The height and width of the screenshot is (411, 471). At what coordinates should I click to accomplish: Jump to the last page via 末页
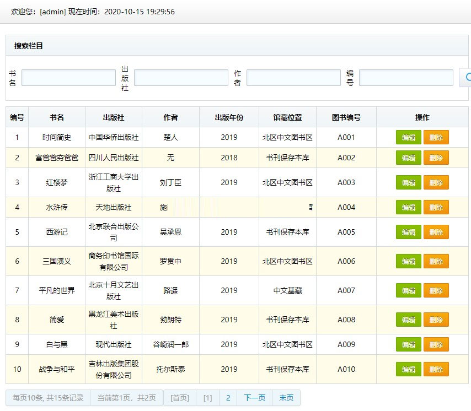(286, 398)
